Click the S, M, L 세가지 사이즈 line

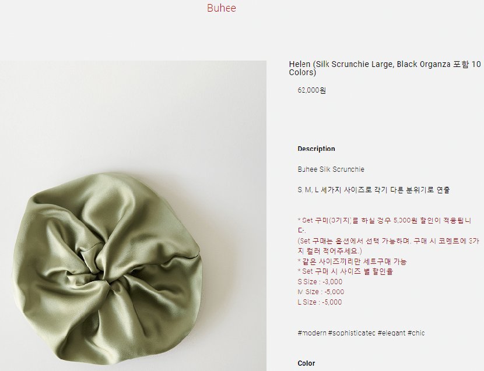coord(373,190)
